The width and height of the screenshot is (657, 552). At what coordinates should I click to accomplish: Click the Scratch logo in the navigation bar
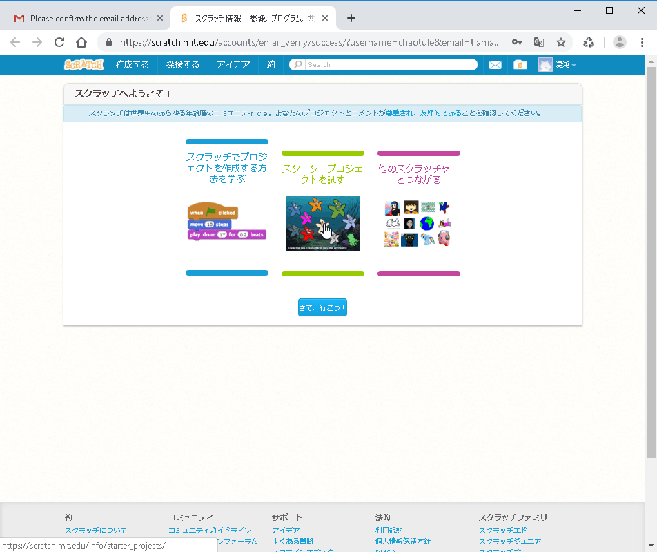tap(84, 65)
